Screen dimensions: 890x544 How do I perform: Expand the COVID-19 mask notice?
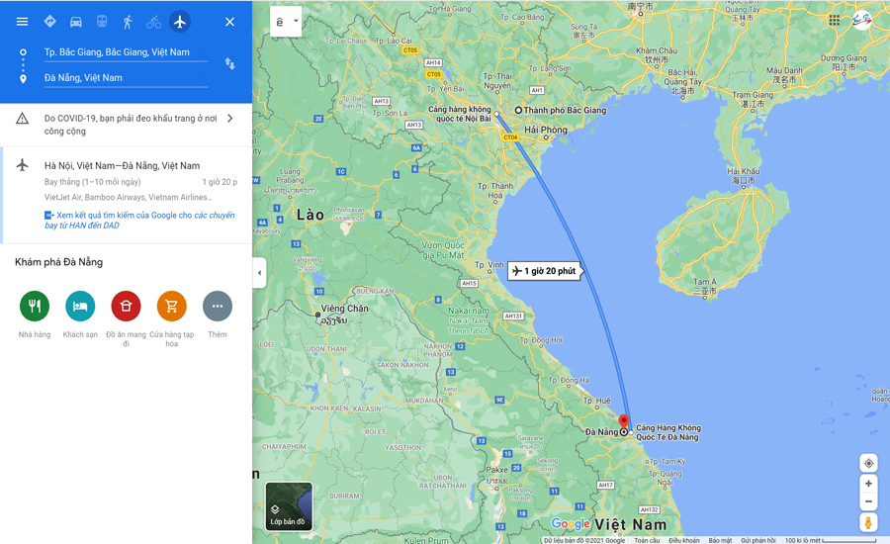coord(126,125)
